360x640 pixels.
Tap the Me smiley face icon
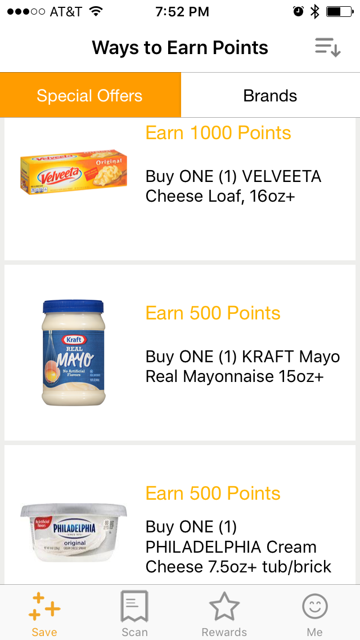pyautogui.click(x=314, y=607)
